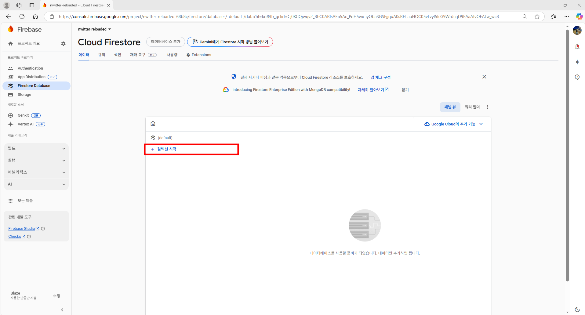Click the Blaze plan label
Image resolution: width=585 pixels, height=315 pixels.
[15, 293]
